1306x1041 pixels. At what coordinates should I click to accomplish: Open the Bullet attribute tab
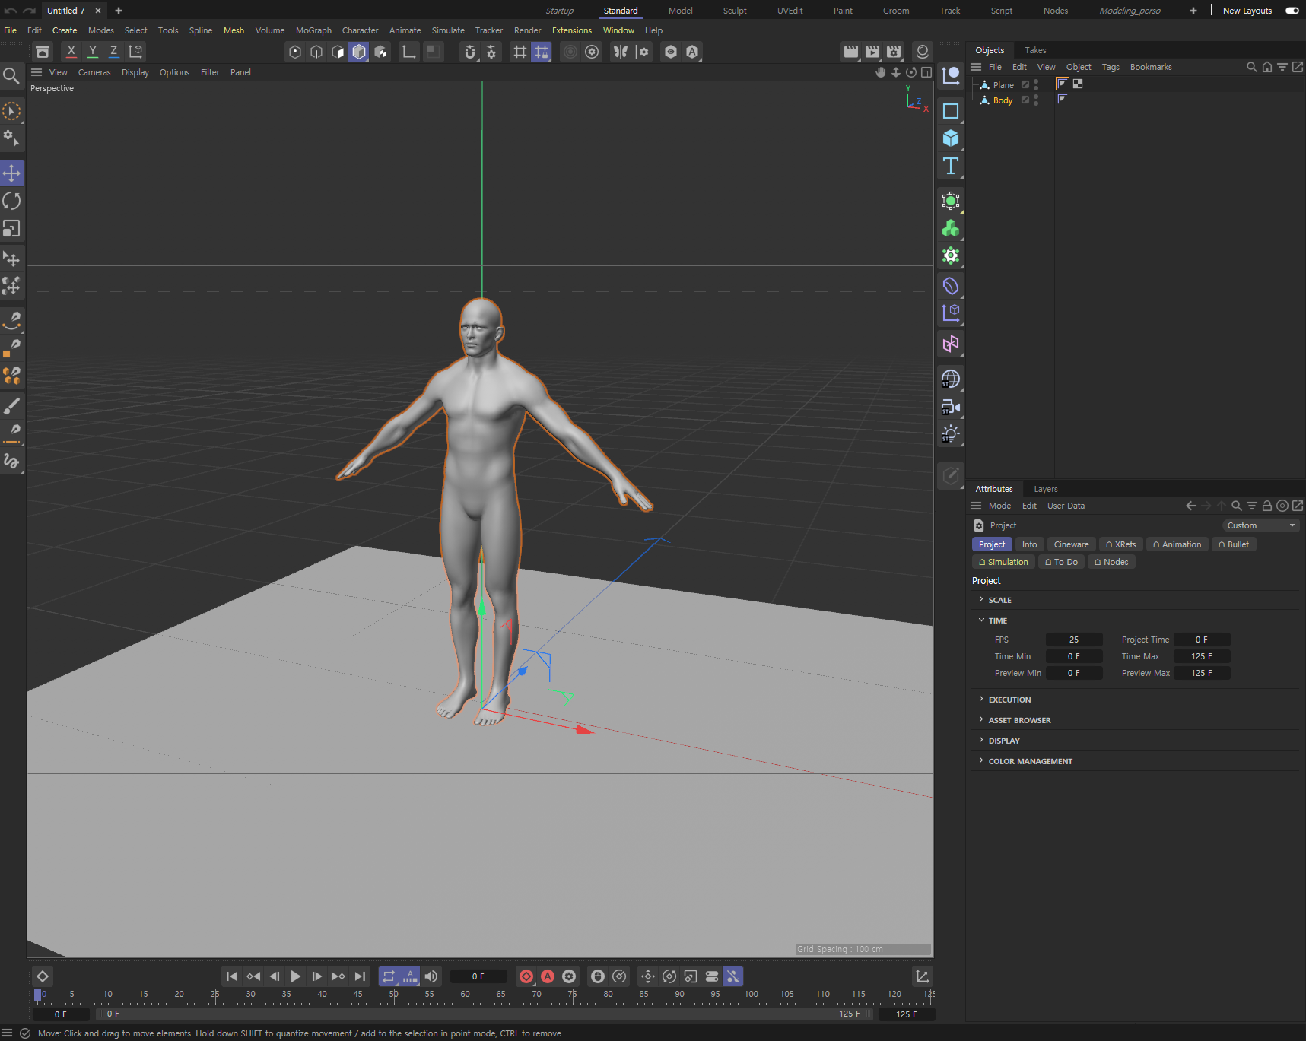(1234, 544)
